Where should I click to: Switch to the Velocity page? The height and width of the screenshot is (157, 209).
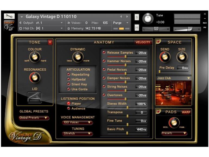(x=143, y=42)
